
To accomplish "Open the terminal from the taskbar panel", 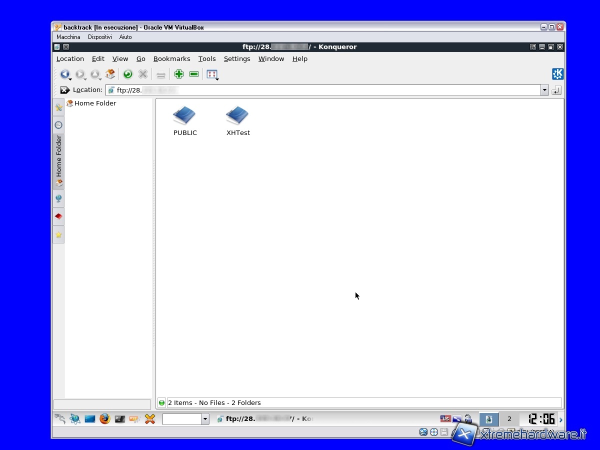I will click(119, 419).
